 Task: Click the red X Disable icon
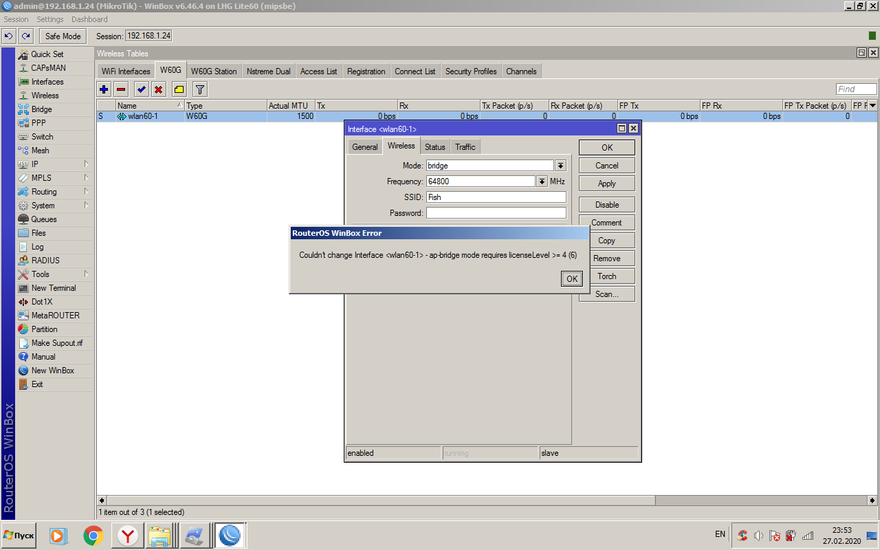pyautogui.click(x=159, y=89)
